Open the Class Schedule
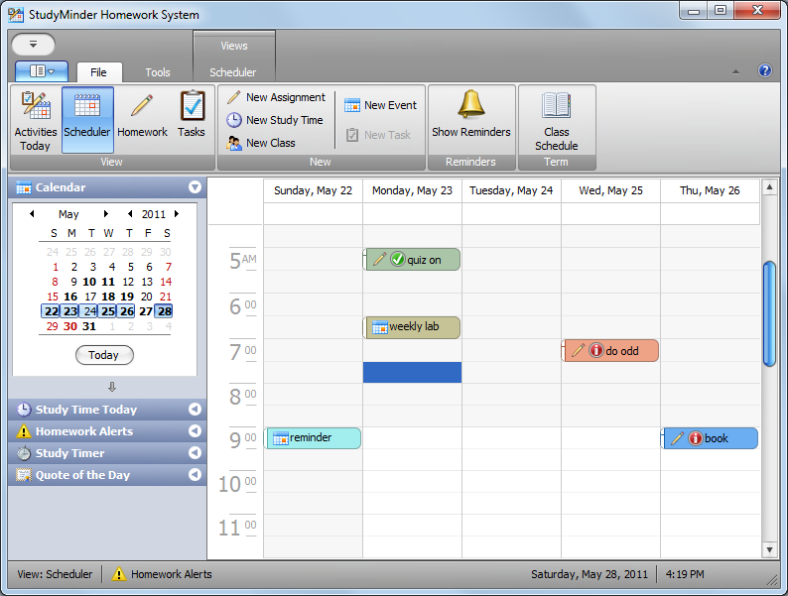The height and width of the screenshot is (596, 788). tap(557, 120)
